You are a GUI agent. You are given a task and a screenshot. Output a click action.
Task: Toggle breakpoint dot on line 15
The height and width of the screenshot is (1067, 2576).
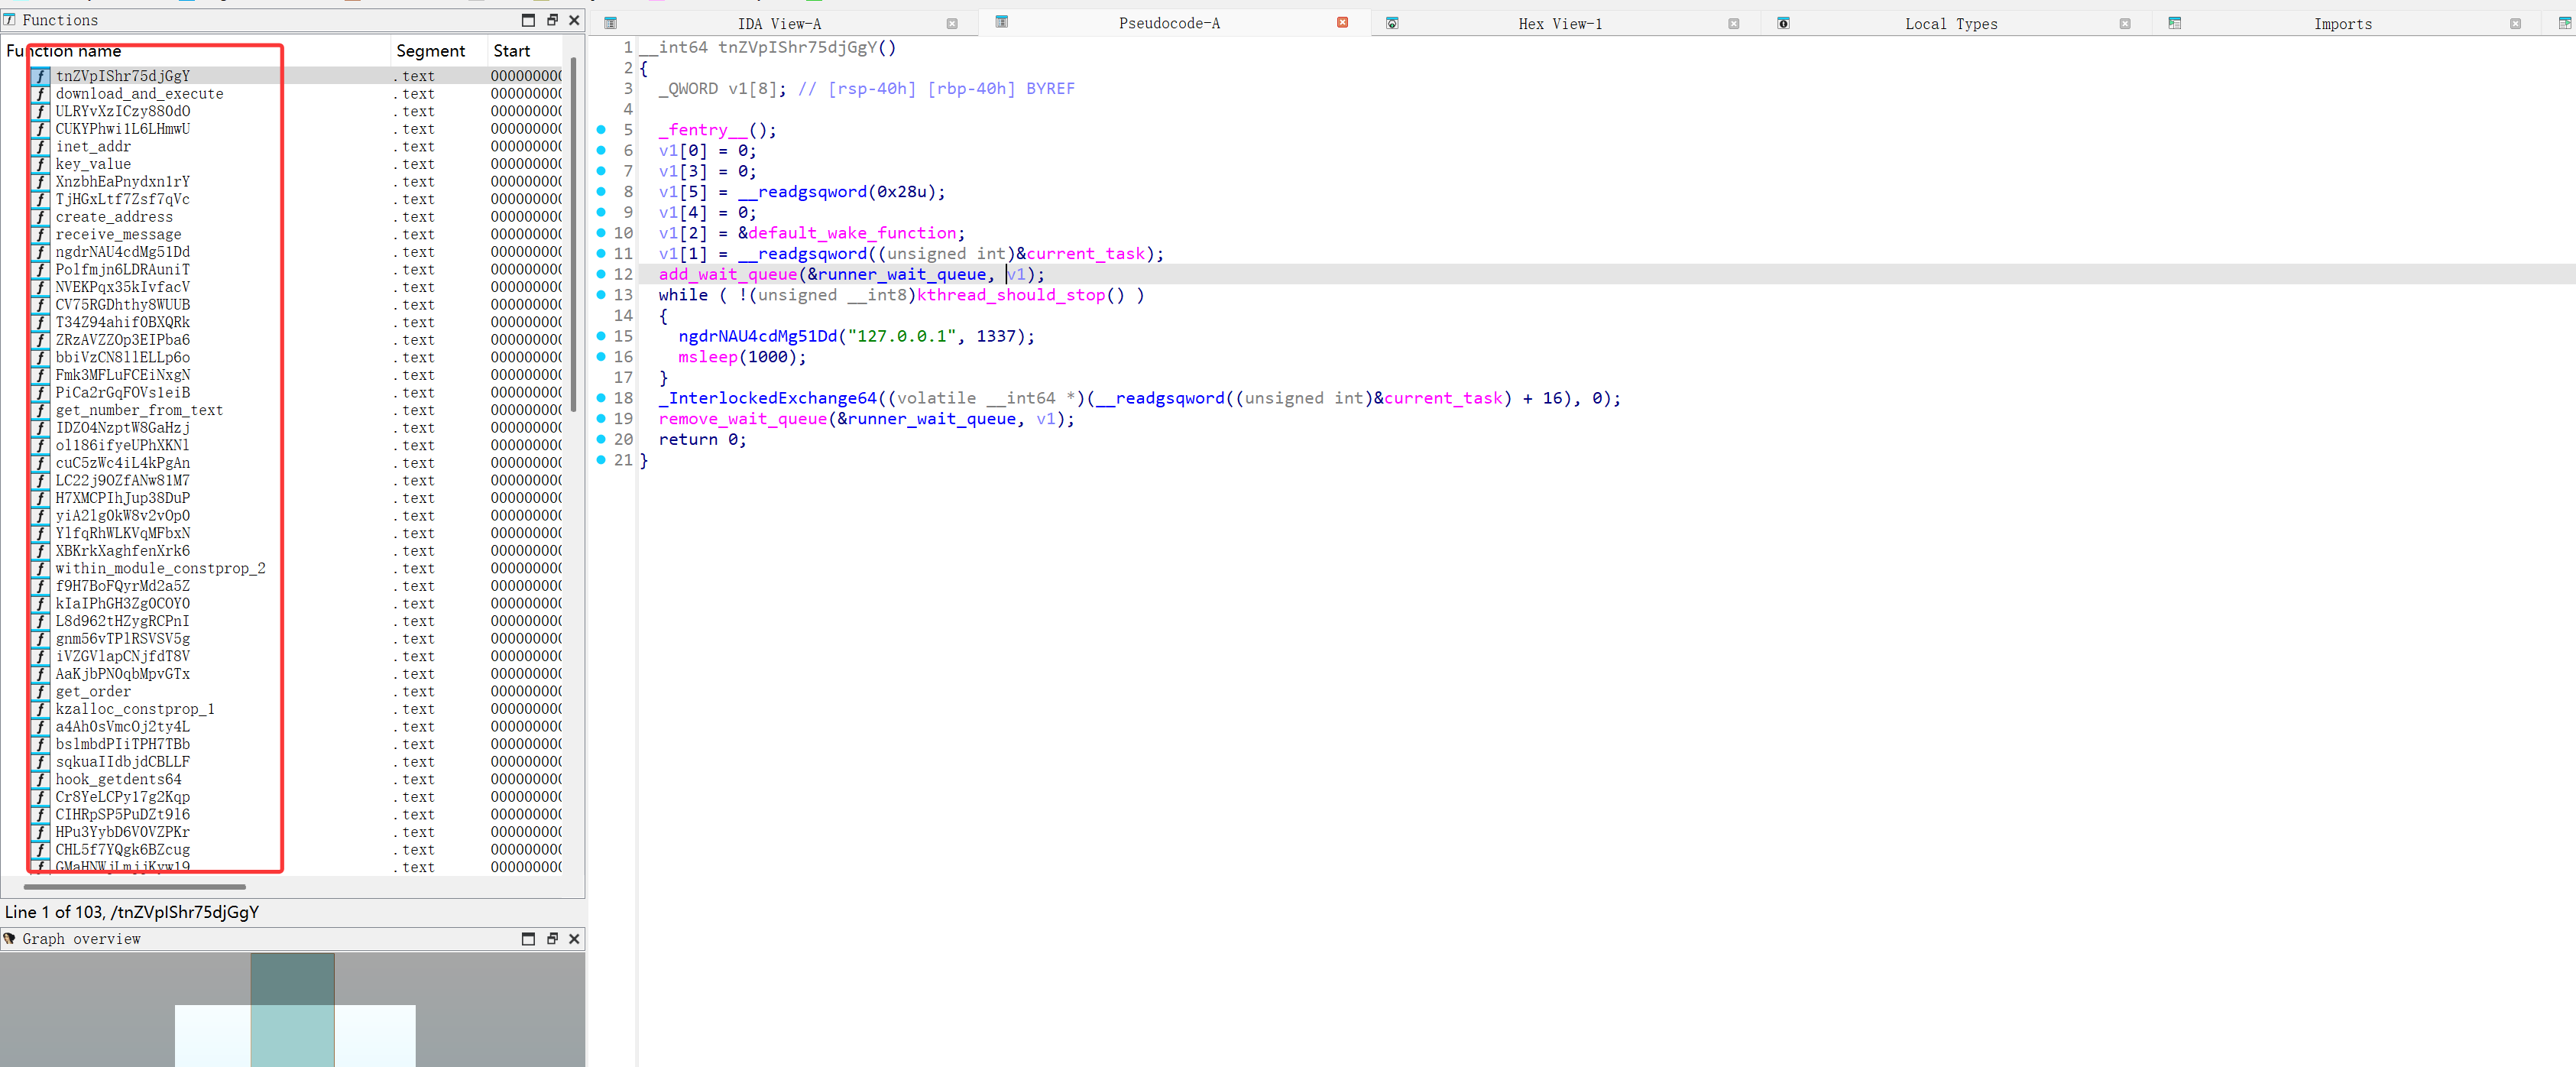click(x=601, y=336)
